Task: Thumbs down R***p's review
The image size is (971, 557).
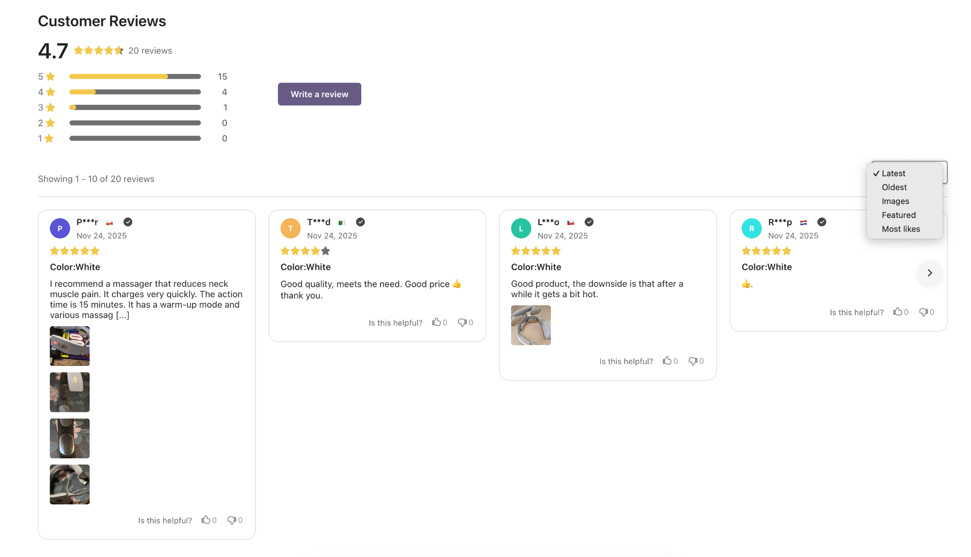Action: 923,312
